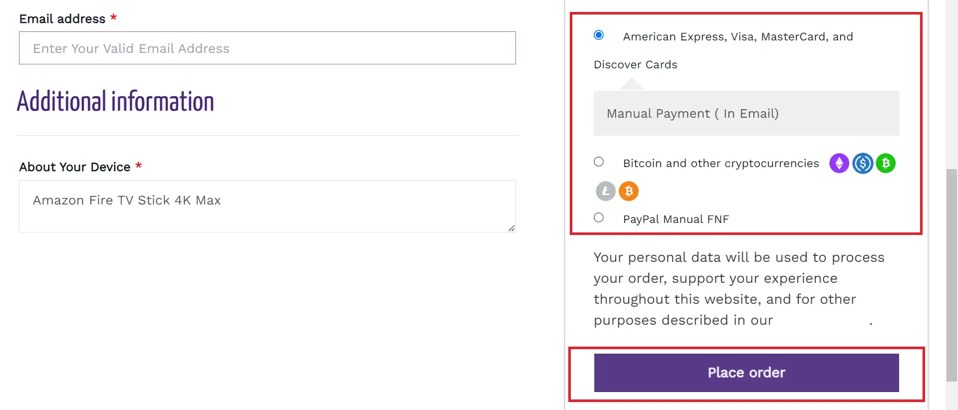Click the gray Litecoin icon

(x=606, y=191)
